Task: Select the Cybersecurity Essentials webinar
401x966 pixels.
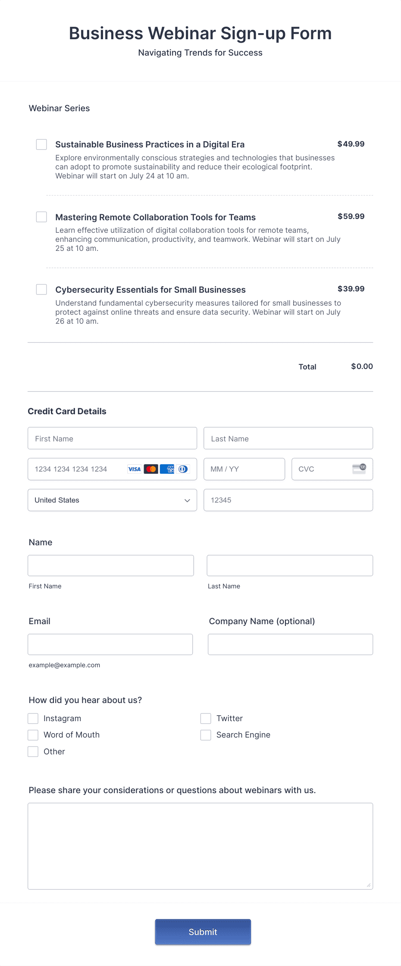Action: 41,290
